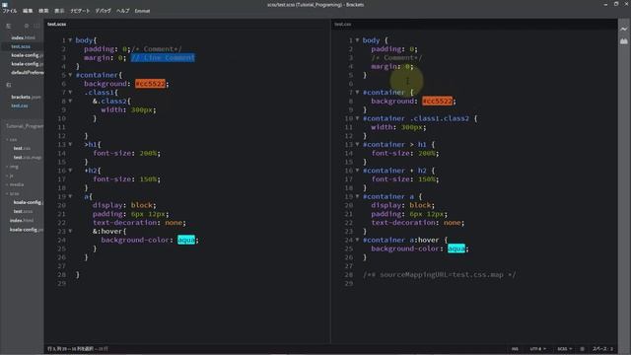The image size is (631, 355).
Task: Open Extension Manager icon in right toolbar
Action: [623, 41]
